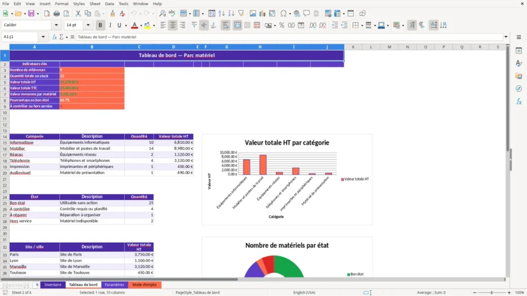The image size is (527, 296).
Task: Insert image icon in toolbar
Action: 253,13
